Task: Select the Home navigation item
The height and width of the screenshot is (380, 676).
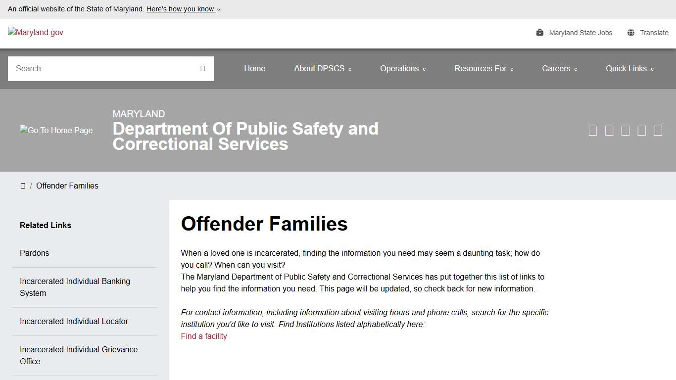Action: [x=254, y=68]
